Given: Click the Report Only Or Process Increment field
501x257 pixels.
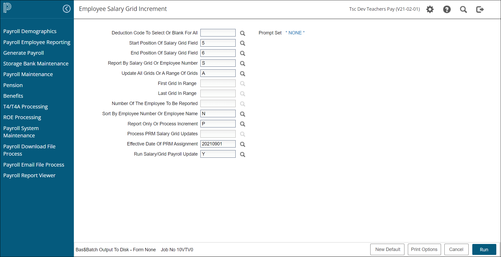Looking at the screenshot, I should point(218,124).
